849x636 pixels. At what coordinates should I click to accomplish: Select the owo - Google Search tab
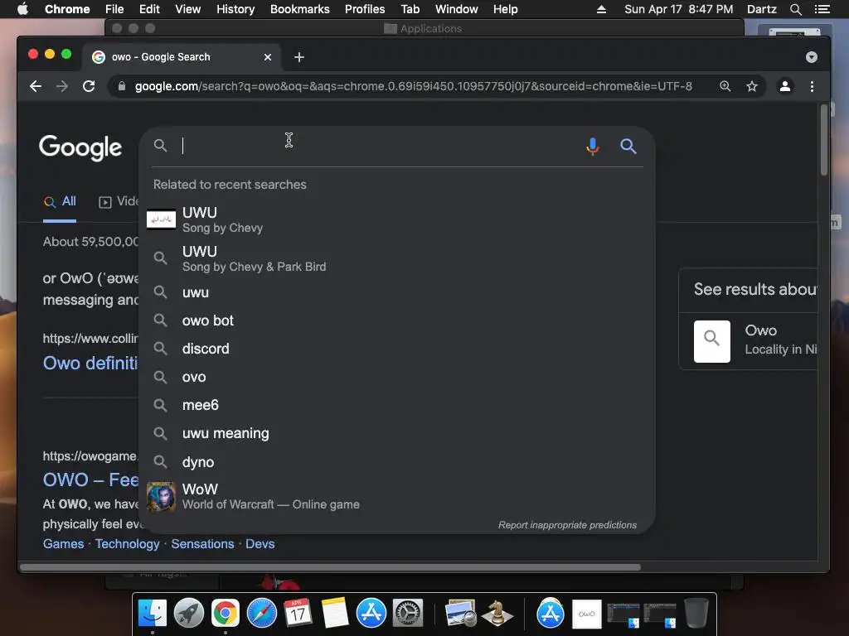coord(182,57)
